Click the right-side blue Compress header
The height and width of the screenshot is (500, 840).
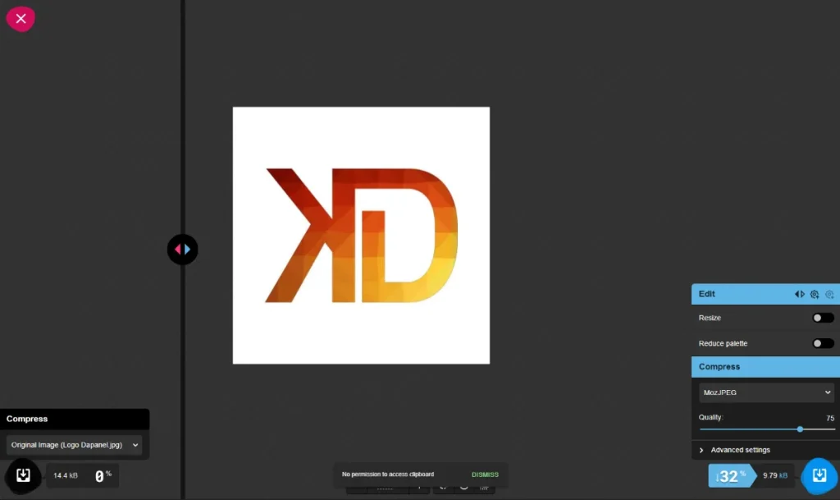(x=765, y=367)
